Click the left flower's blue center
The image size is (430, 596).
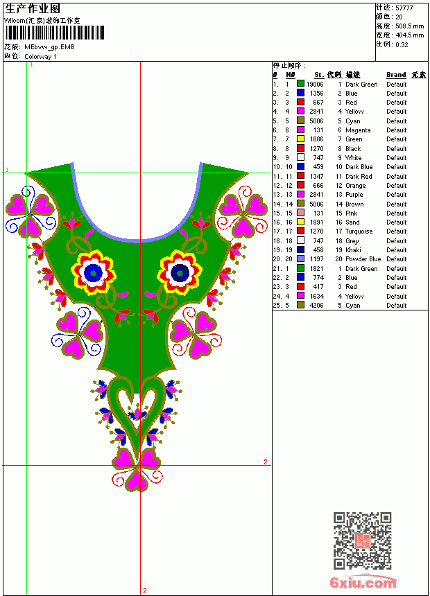[x=93, y=272]
